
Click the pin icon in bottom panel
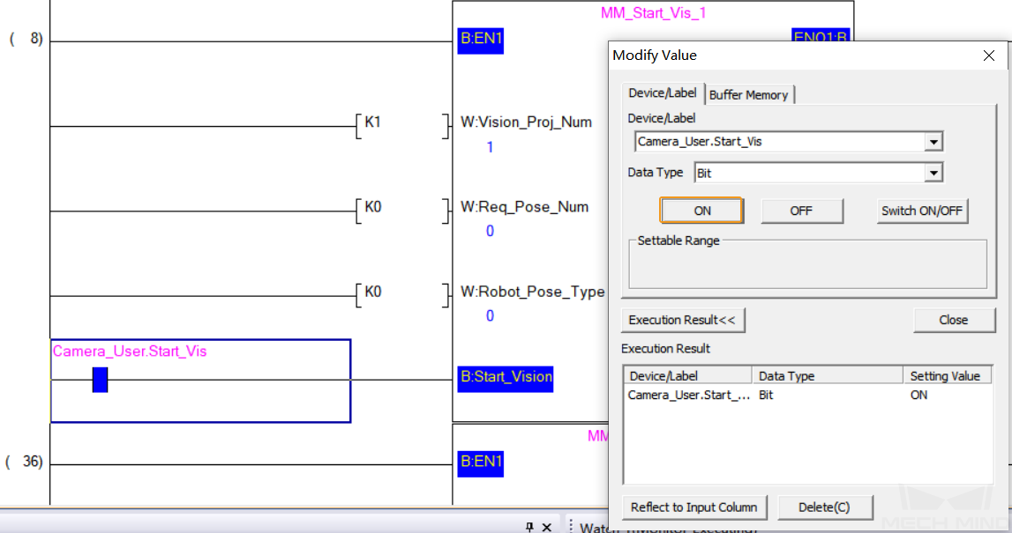point(529,527)
